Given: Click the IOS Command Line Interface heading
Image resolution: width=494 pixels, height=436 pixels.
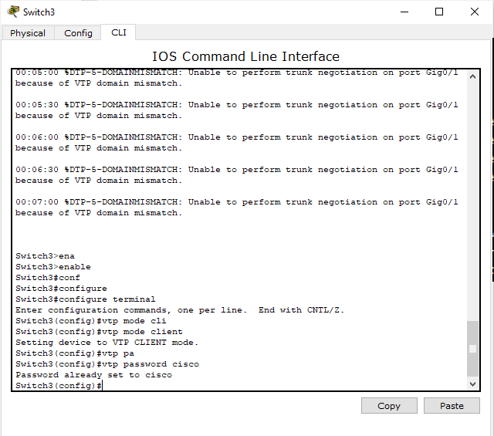Looking at the screenshot, I should click(x=245, y=56).
